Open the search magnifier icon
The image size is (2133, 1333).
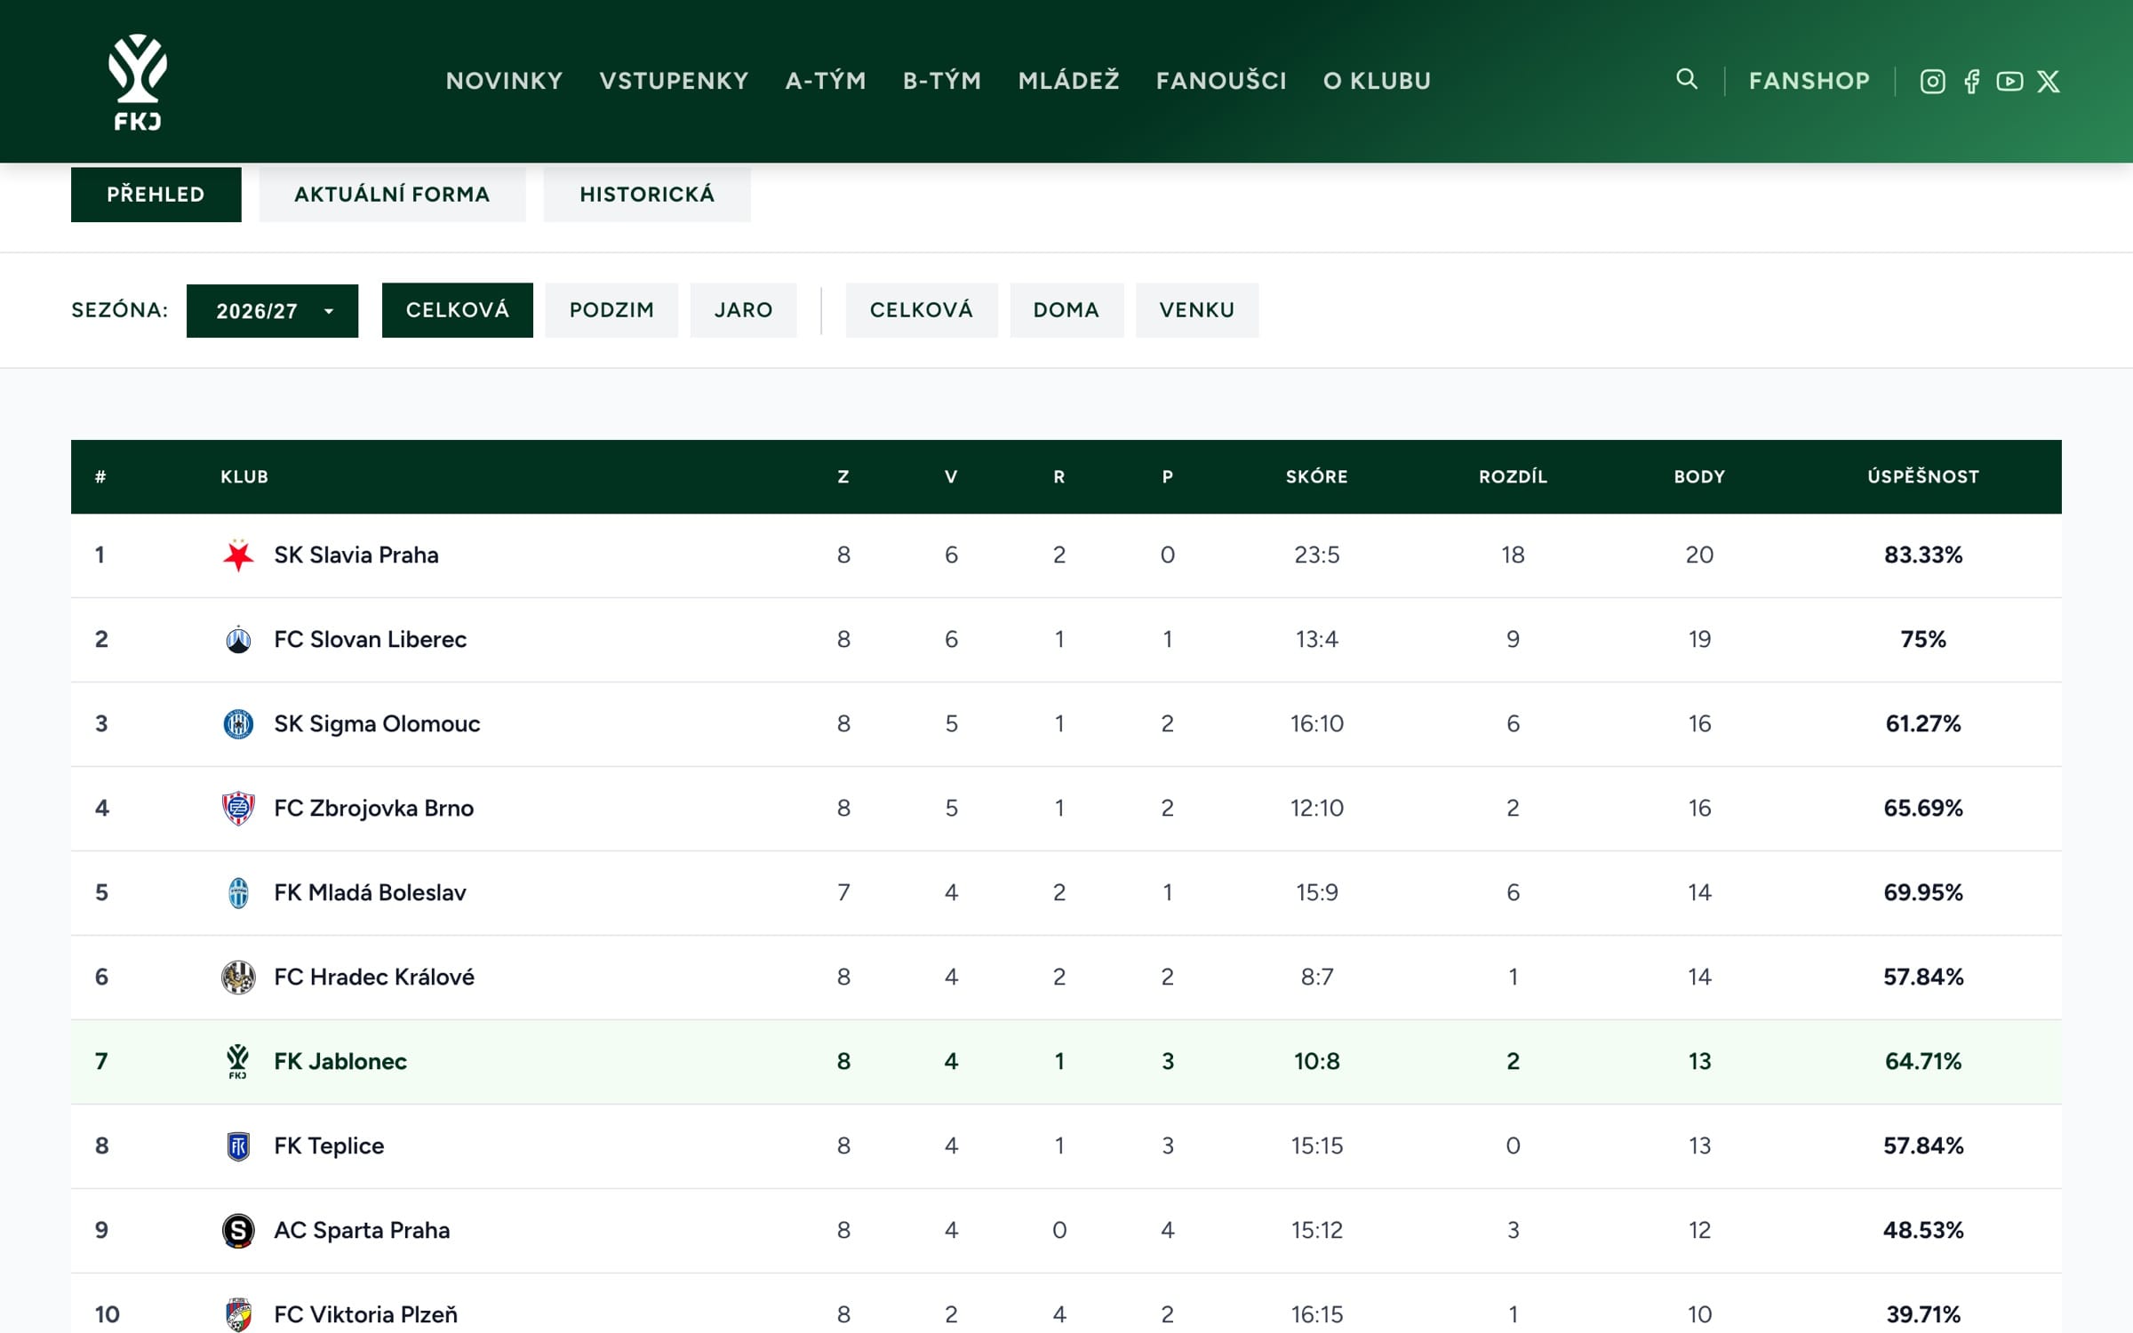tap(1686, 79)
